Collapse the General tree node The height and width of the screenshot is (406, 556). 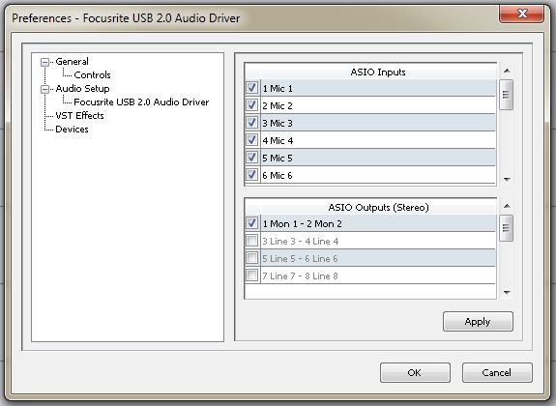point(44,62)
